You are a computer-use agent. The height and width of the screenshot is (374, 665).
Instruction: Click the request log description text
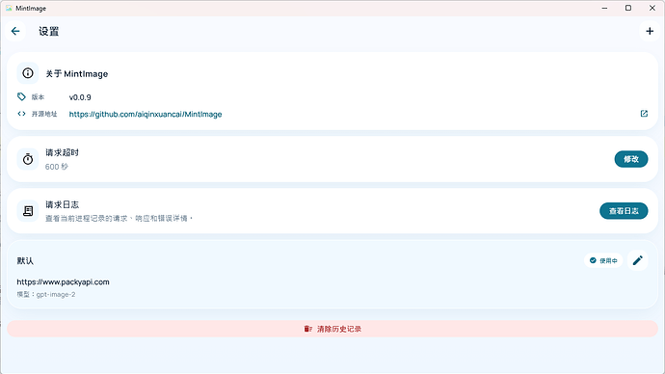click(x=120, y=219)
